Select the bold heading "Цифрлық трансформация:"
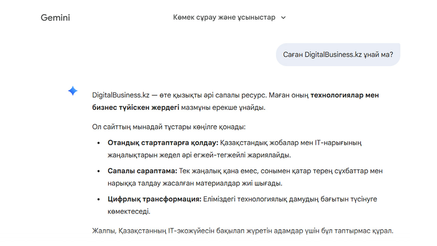The height and width of the screenshot is (246, 437). tap(154, 199)
